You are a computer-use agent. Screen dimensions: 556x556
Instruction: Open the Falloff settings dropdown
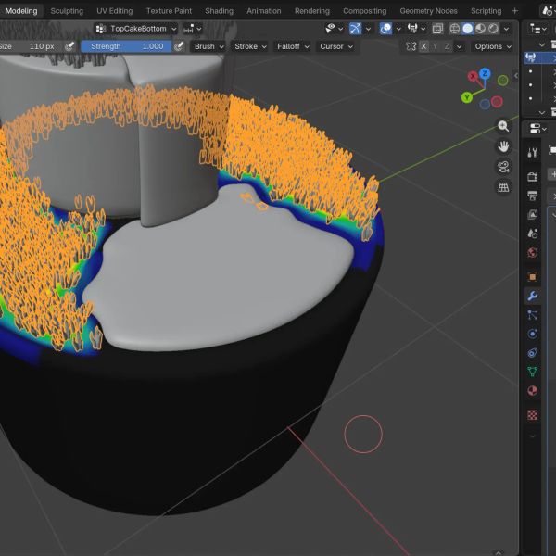(x=293, y=46)
